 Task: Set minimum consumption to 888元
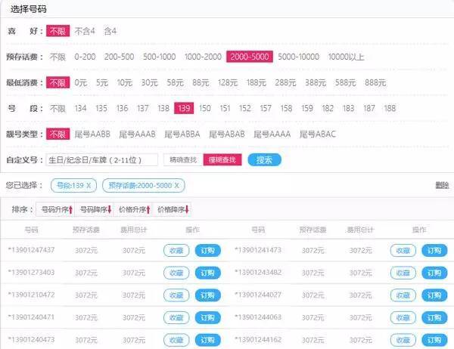375,82
